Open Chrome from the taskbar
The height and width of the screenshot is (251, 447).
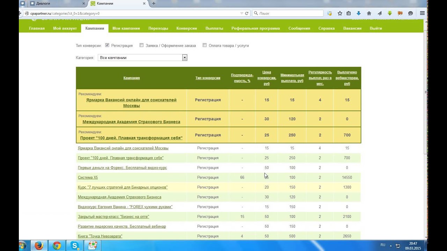coord(57,246)
